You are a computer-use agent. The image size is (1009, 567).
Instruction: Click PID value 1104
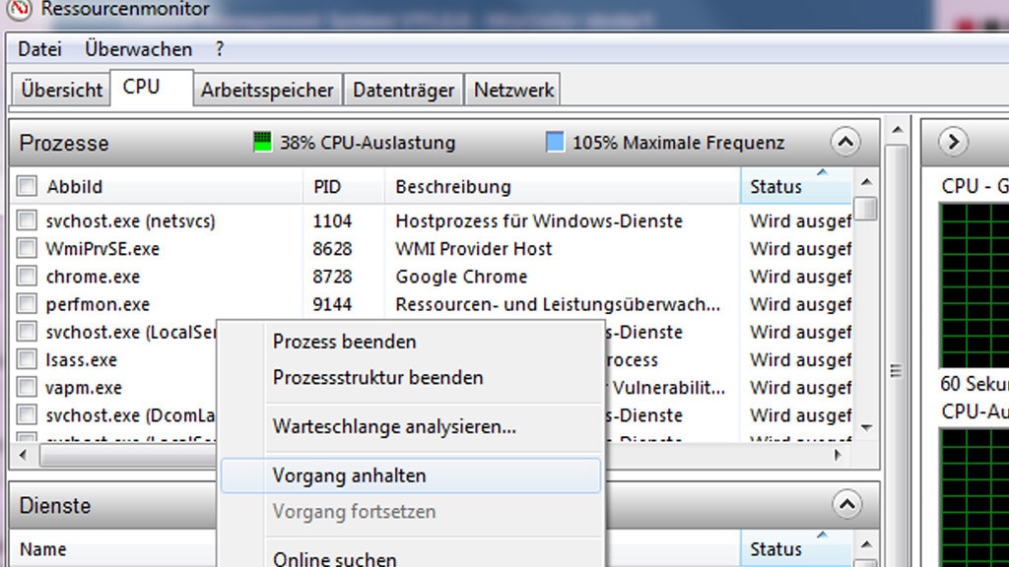(332, 221)
